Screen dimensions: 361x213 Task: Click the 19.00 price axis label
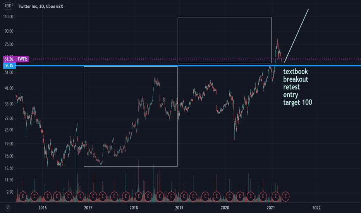[9, 144]
